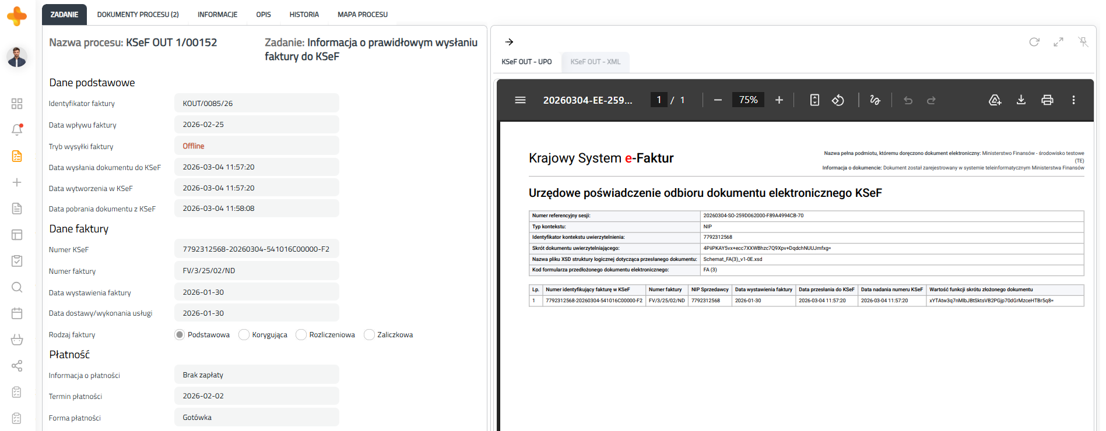Open the HISTORIA tab

304,15
